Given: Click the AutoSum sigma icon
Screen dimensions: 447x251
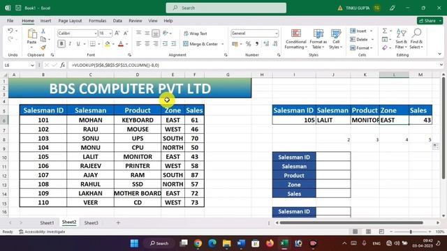Looking at the screenshot, I should 385,31.
